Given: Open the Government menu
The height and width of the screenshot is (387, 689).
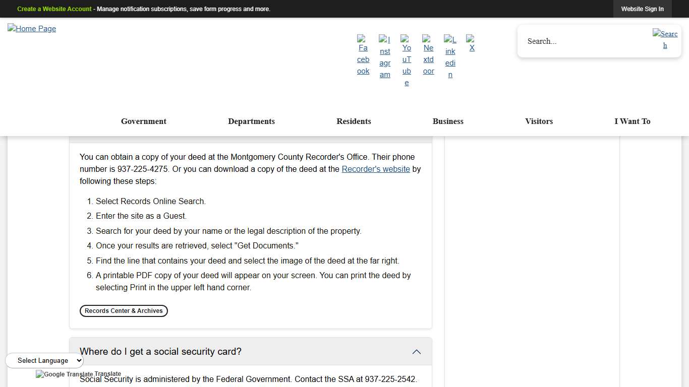Looking at the screenshot, I should 143,121.
